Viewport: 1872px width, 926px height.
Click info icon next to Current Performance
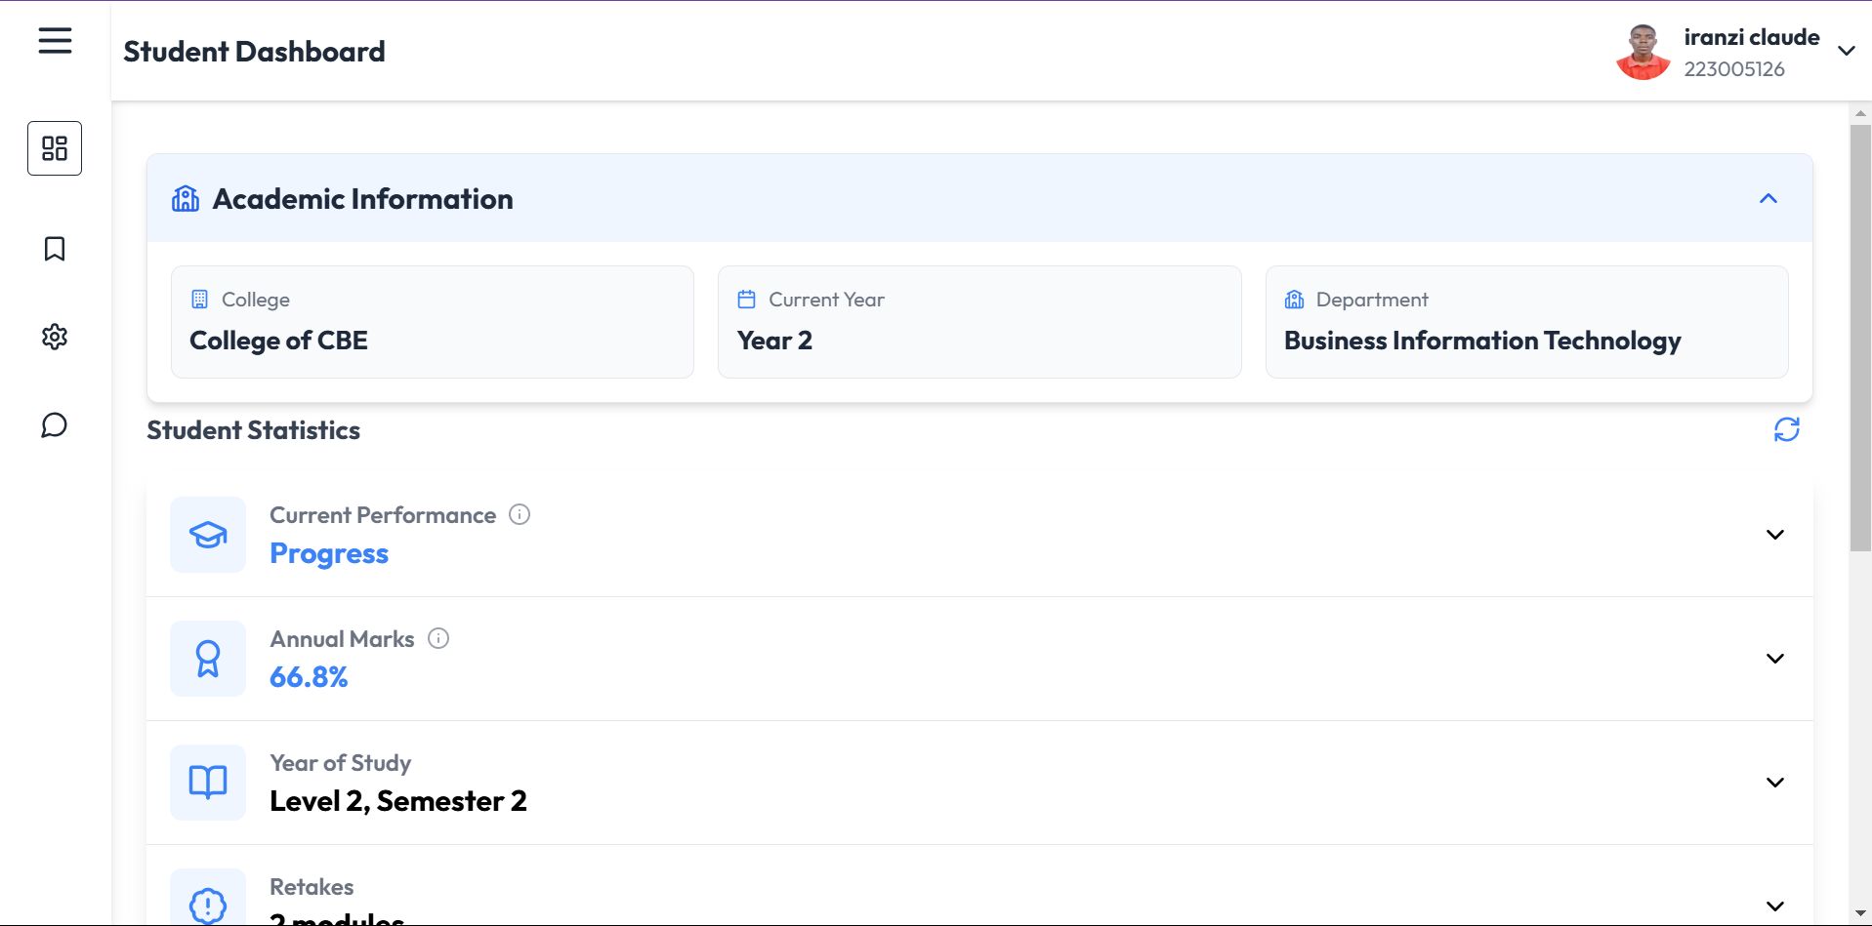click(x=520, y=514)
